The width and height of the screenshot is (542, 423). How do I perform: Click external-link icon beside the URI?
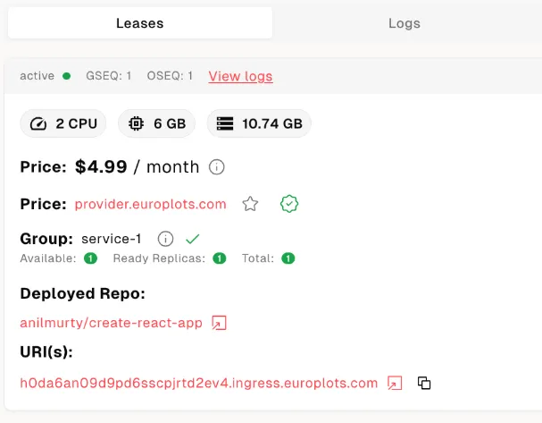pyautogui.click(x=395, y=383)
